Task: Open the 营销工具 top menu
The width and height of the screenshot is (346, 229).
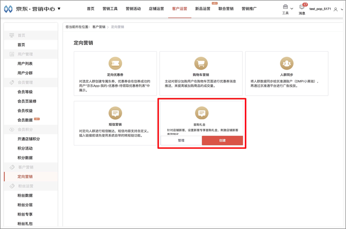Action: pos(110,9)
